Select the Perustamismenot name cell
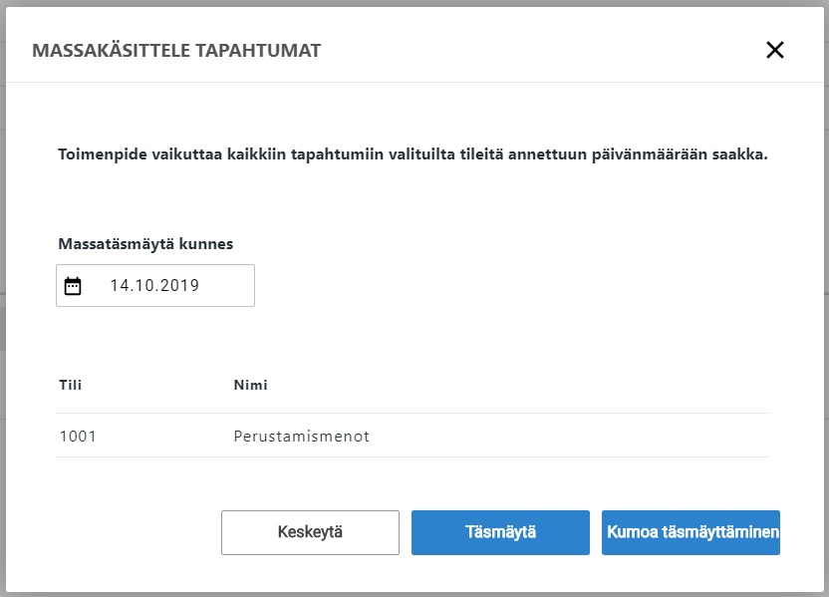This screenshot has height=597, width=829. tap(301, 437)
